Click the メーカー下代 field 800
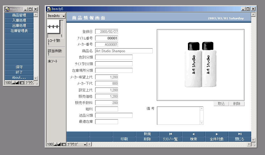Viewport: 265px width, 155px height. [x=107, y=84]
